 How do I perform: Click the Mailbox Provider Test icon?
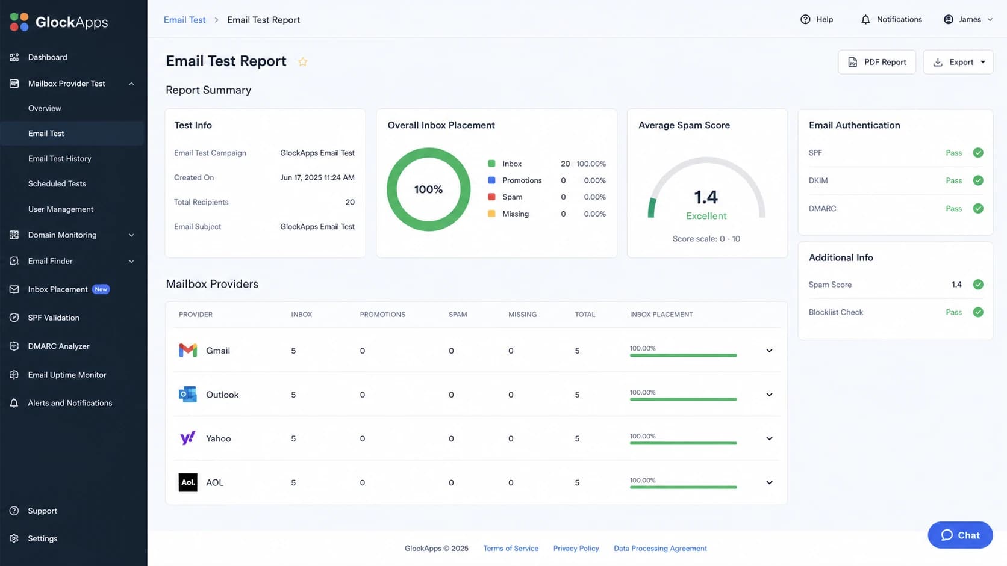14,84
